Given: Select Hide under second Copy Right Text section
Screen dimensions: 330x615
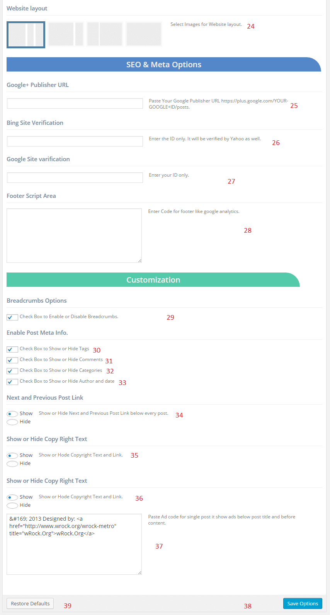Looking at the screenshot, I should (12, 506).
